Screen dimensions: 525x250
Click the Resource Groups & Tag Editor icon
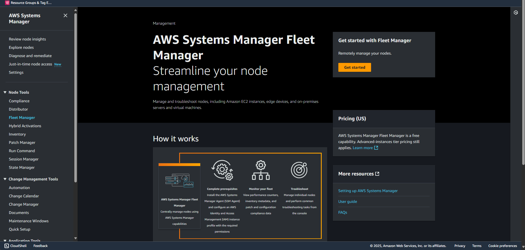7,3
